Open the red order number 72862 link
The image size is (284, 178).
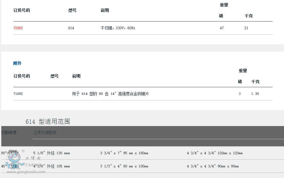(18, 28)
